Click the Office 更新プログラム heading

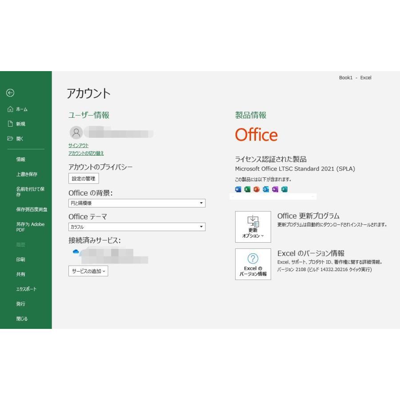pos(308,216)
